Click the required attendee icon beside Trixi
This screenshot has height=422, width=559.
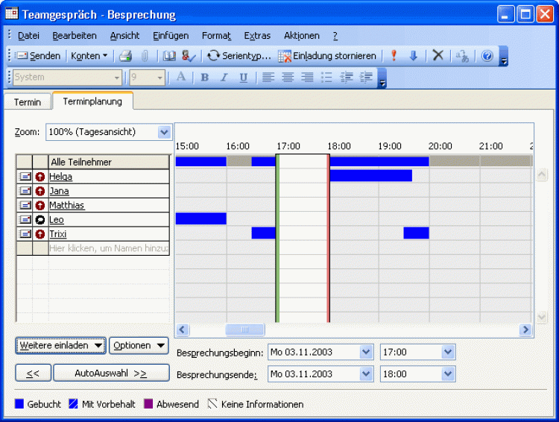(40, 234)
